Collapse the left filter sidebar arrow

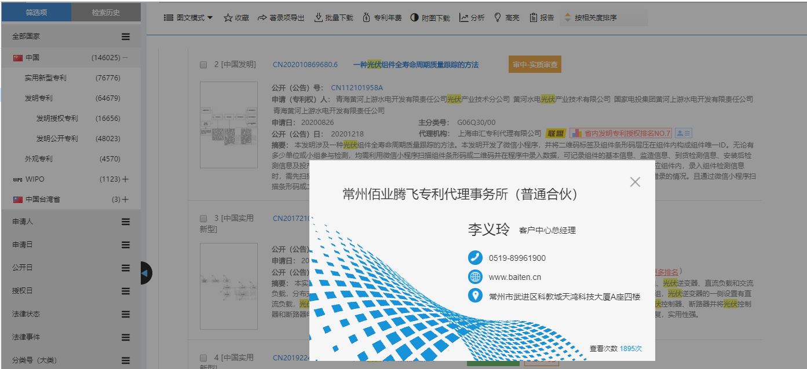click(145, 273)
